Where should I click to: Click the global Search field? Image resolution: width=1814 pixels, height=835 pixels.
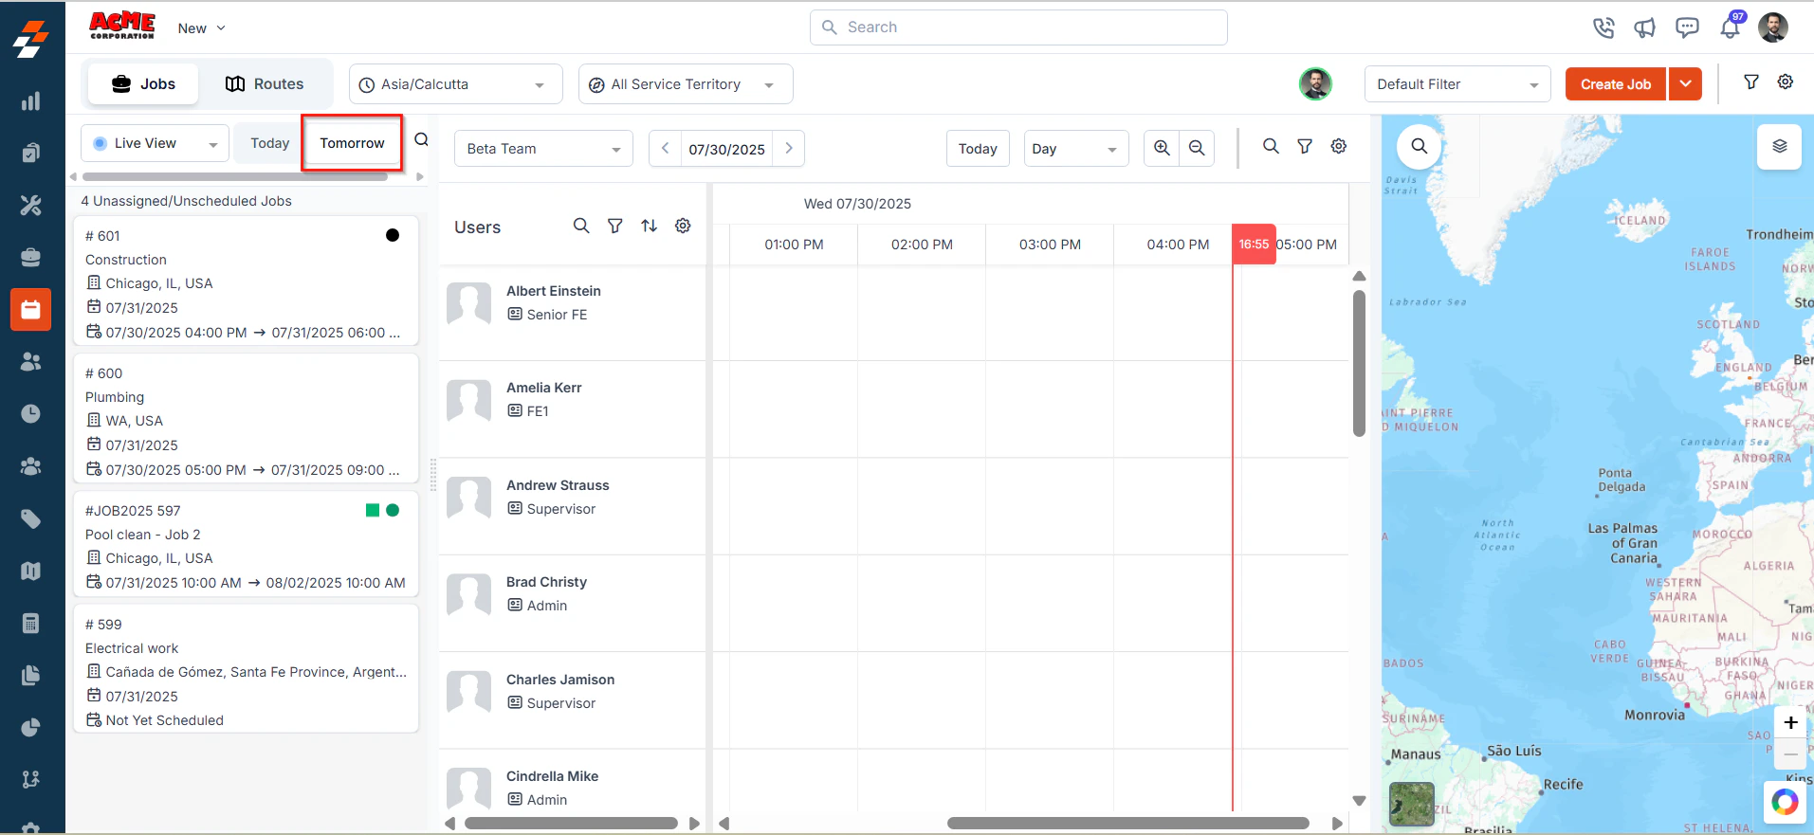(1018, 27)
